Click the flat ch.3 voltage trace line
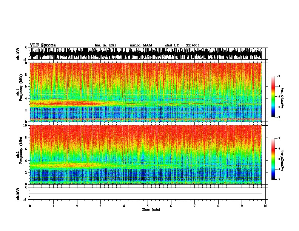Image resolution: width=299 pixels, height=231 pixels. 146,194
